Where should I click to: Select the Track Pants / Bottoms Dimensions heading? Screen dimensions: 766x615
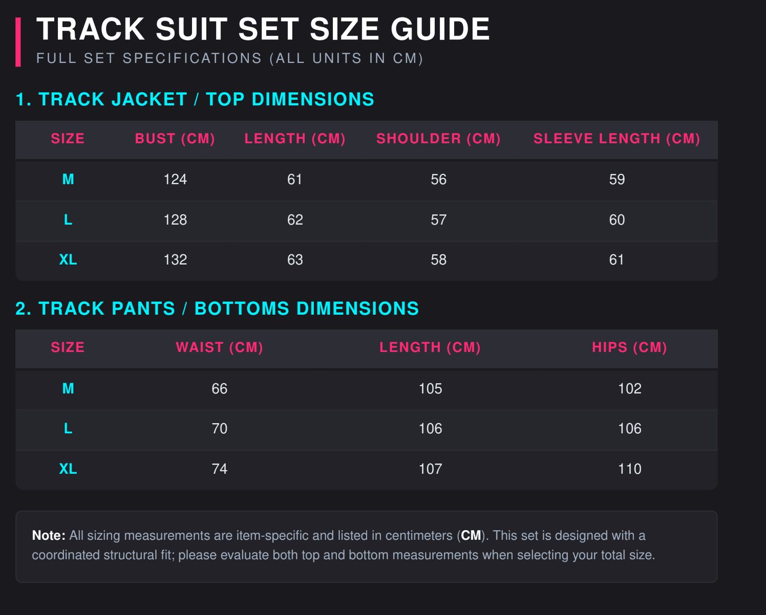click(217, 308)
